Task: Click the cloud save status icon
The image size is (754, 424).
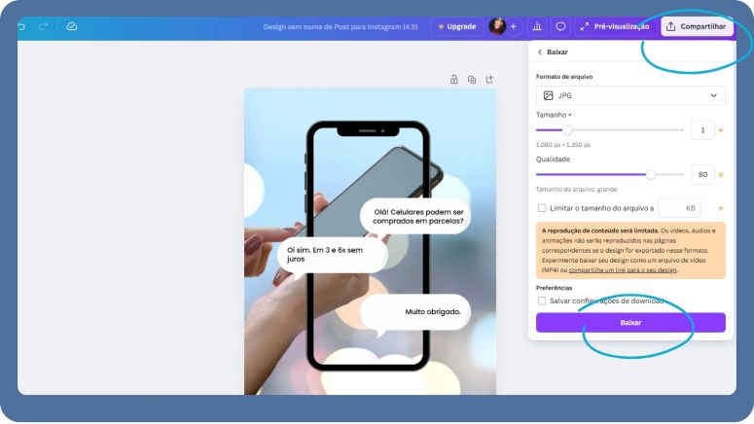Action: (x=72, y=26)
